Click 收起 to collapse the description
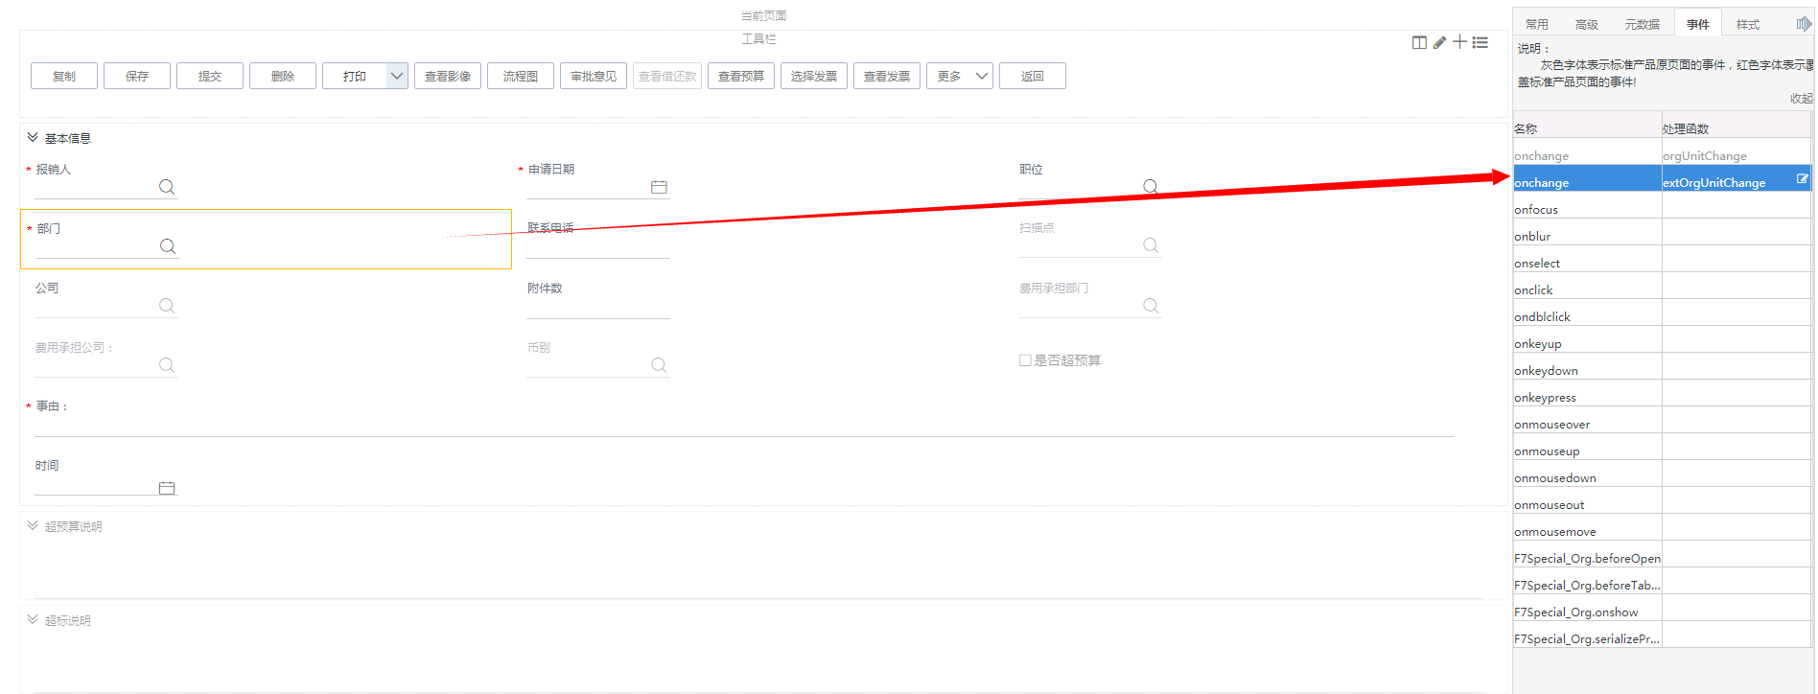 1801,99
